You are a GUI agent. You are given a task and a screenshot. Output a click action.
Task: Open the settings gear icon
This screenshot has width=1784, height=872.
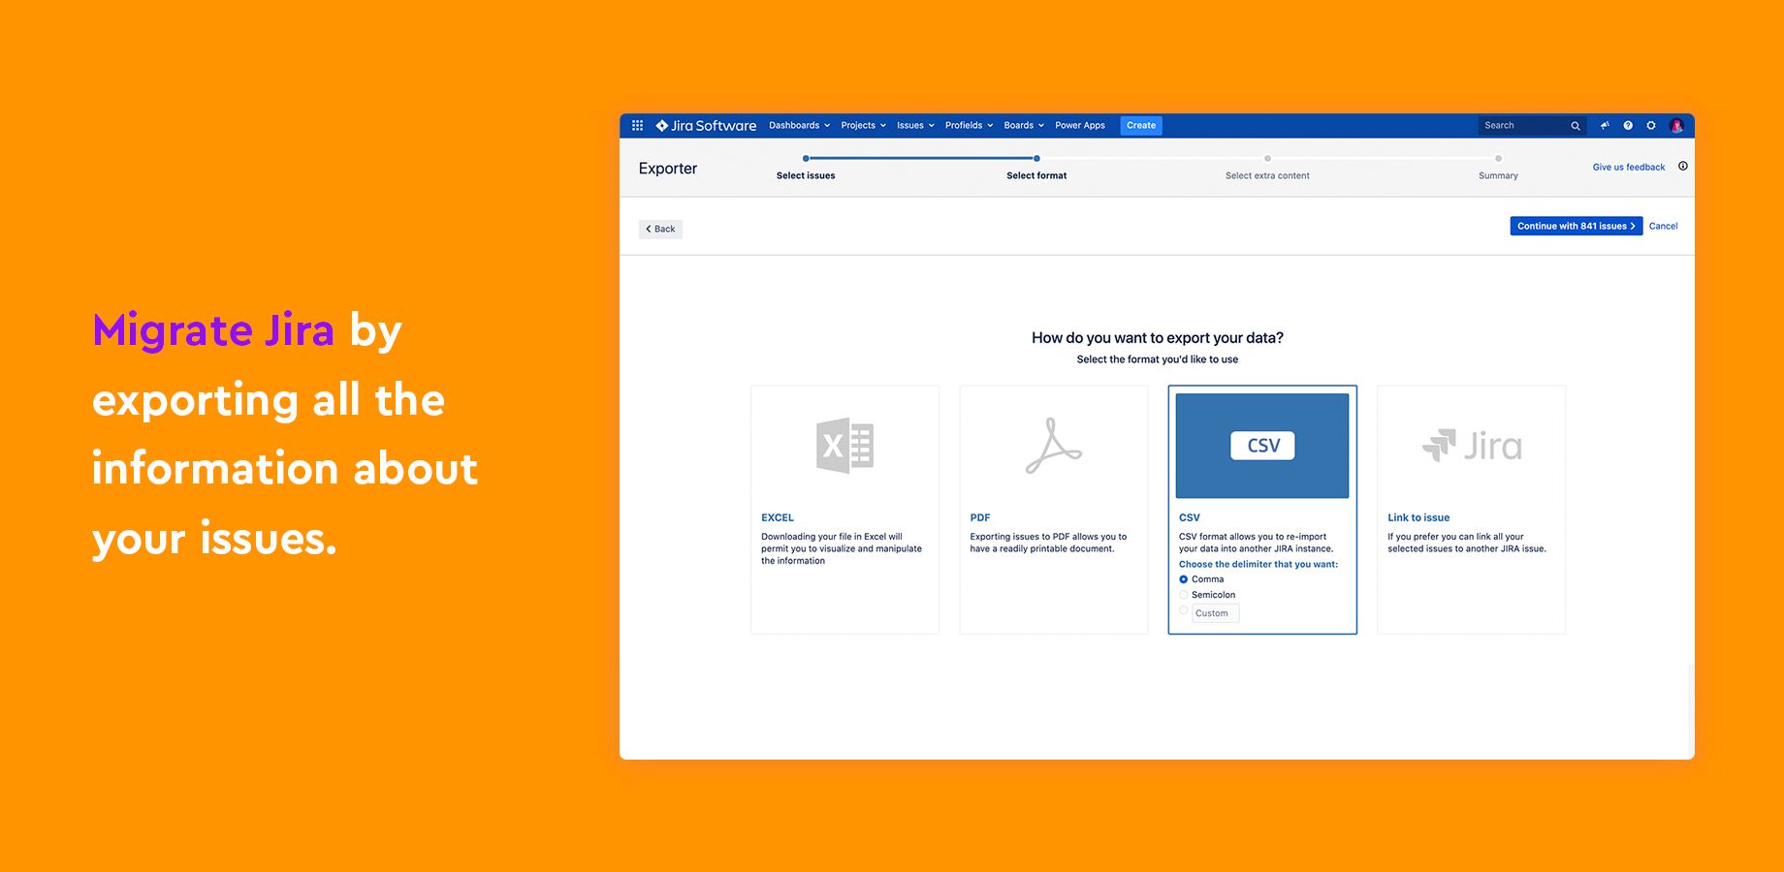[x=1651, y=125]
